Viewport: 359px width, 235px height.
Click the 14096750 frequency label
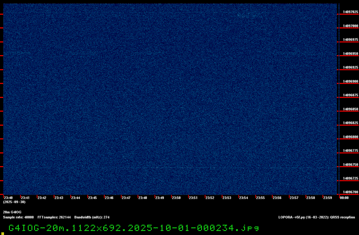pyautogui.click(x=350, y=164)
